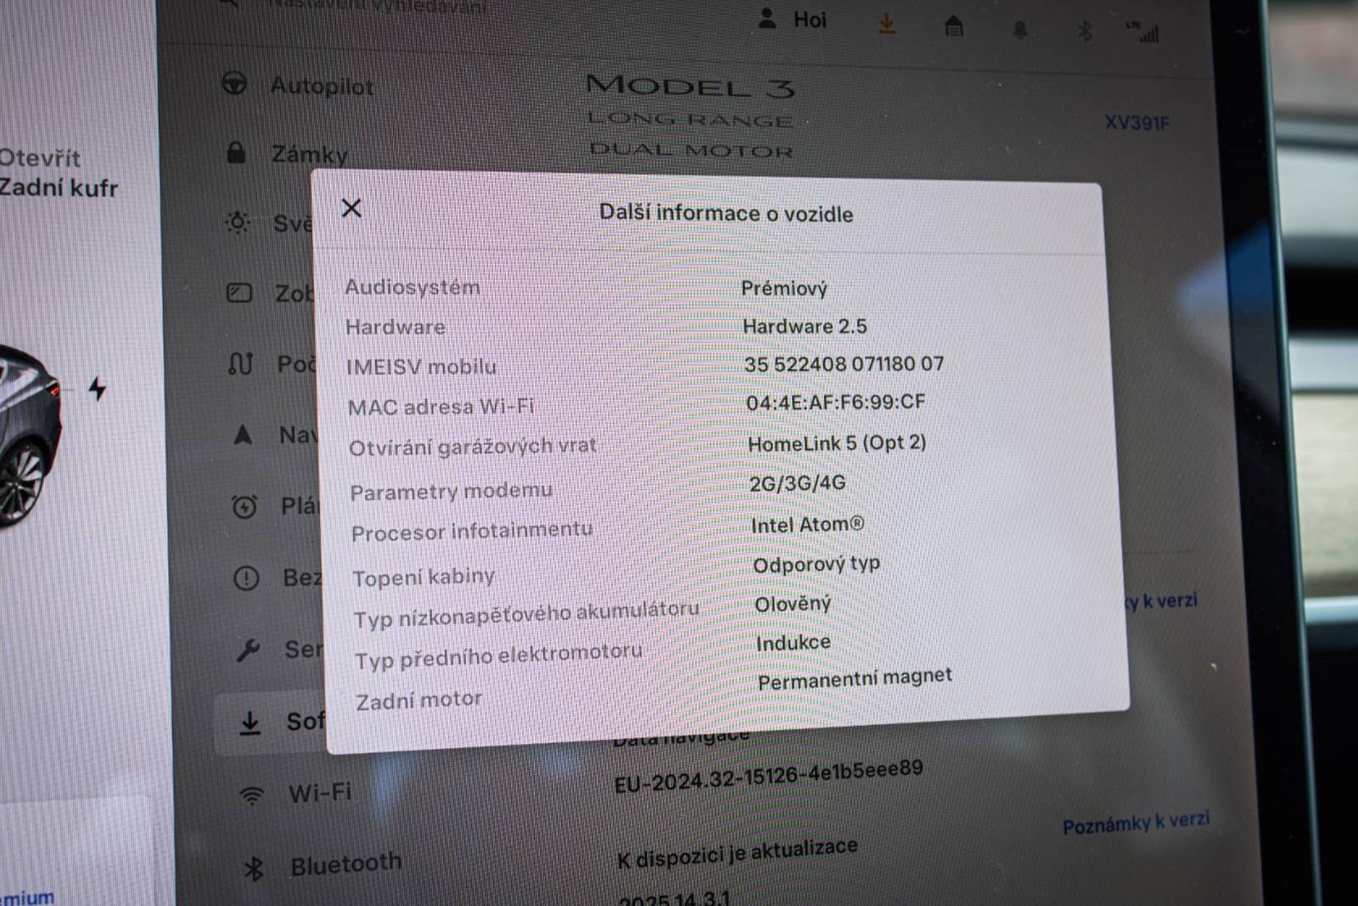Tap the Model 3 title
This screenshot has width=1358, height=906.
691,86
